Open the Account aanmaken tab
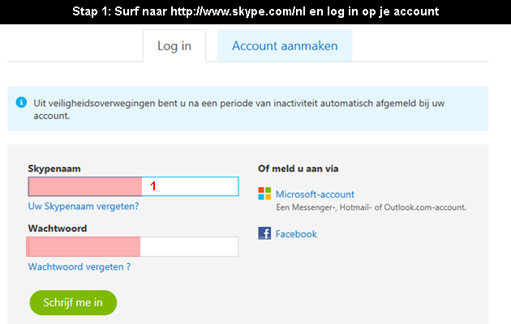The width and height of the screenshot is (511, 324). pos(285,45)
